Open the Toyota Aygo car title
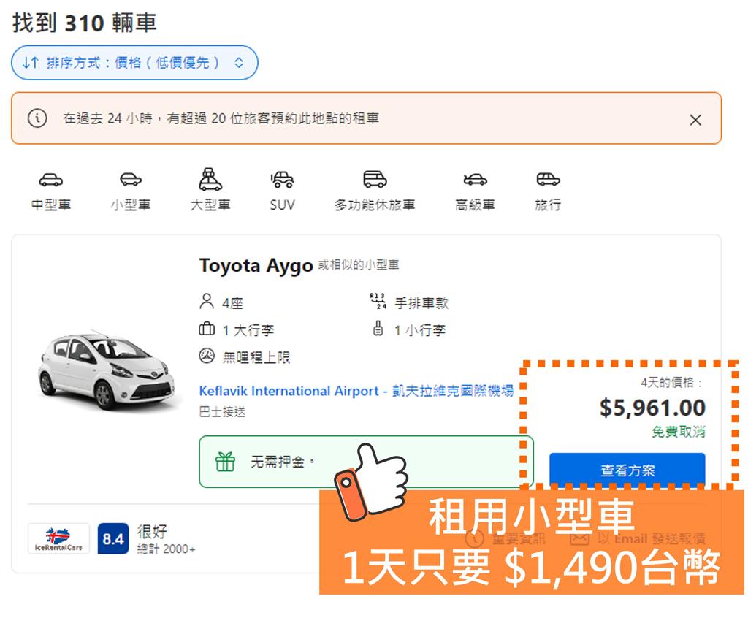 (x=256, y=265)
